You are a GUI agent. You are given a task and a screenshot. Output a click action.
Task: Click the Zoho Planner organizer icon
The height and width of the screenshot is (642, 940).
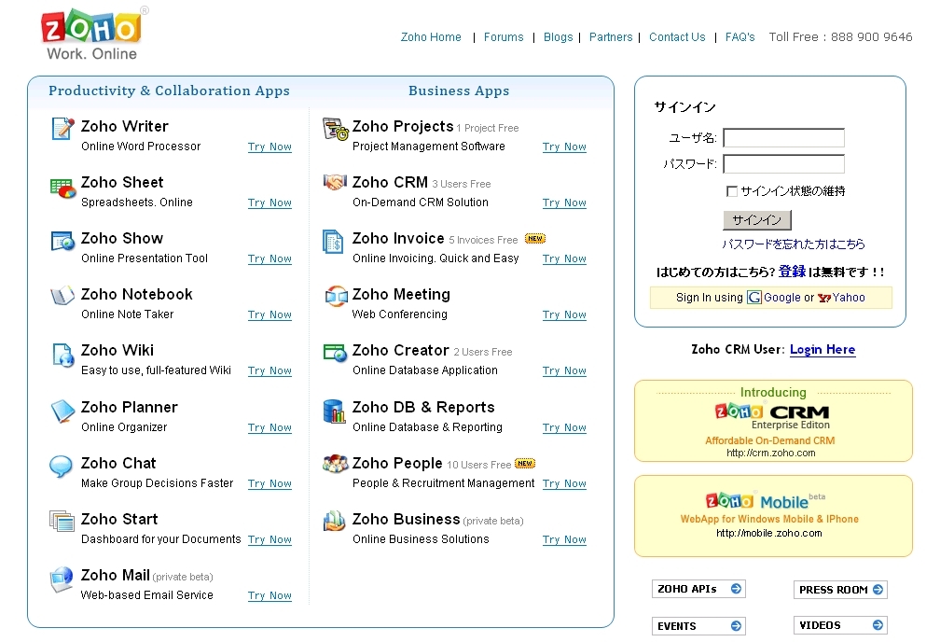click(62, 412)
